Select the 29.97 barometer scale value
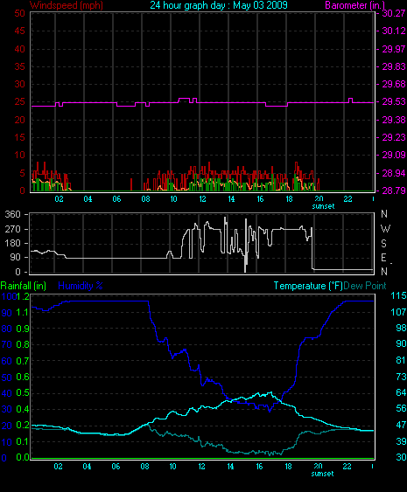 pos(394,49)
